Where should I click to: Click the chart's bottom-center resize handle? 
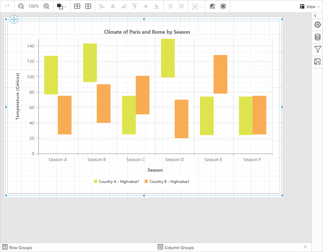coord(144,195)
